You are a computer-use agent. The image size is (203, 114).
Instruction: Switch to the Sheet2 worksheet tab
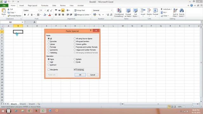23,104
